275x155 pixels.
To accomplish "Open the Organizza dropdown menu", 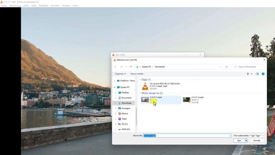I will [x=120, y=74].
